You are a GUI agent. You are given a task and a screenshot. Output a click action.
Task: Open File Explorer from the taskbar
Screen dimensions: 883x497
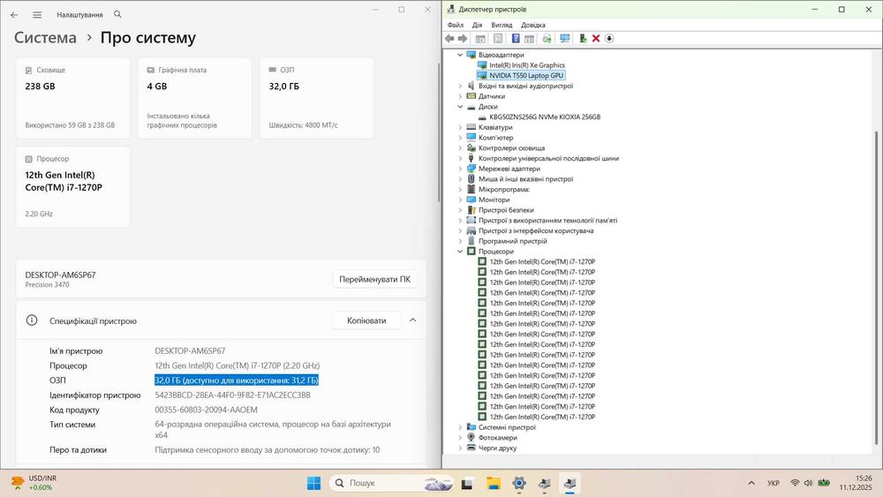click(x=494, y=483)
